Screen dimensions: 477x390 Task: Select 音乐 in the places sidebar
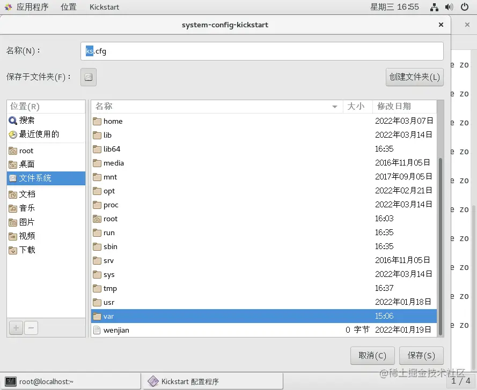[46, 208]
